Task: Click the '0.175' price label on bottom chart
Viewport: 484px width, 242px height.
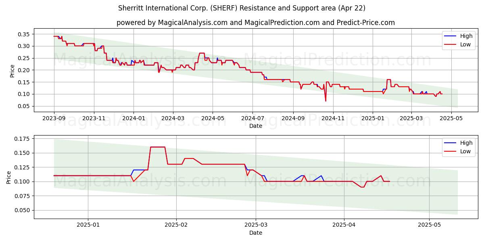Action: click(x=23, y=139)
